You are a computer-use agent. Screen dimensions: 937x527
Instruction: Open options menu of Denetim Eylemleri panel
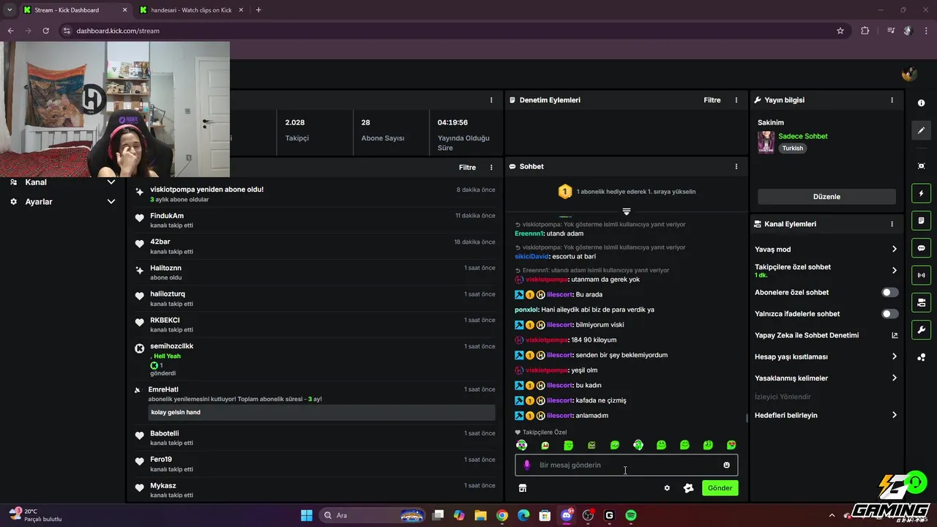(x=736, y=100)
